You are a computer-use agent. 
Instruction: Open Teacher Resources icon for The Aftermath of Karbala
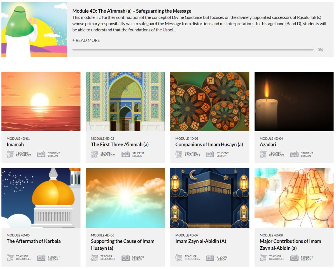pyautogui.click(x=10, y=257)
